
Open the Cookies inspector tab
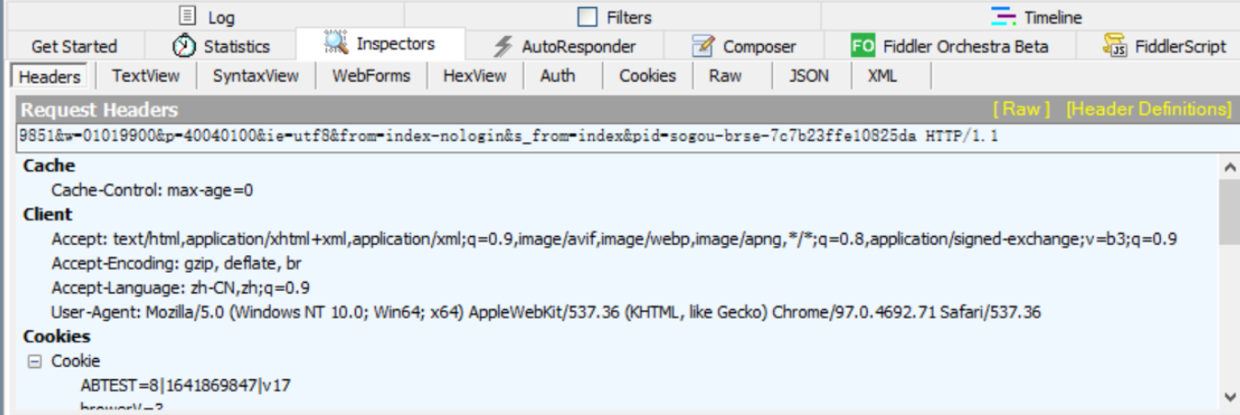point(647,76)
